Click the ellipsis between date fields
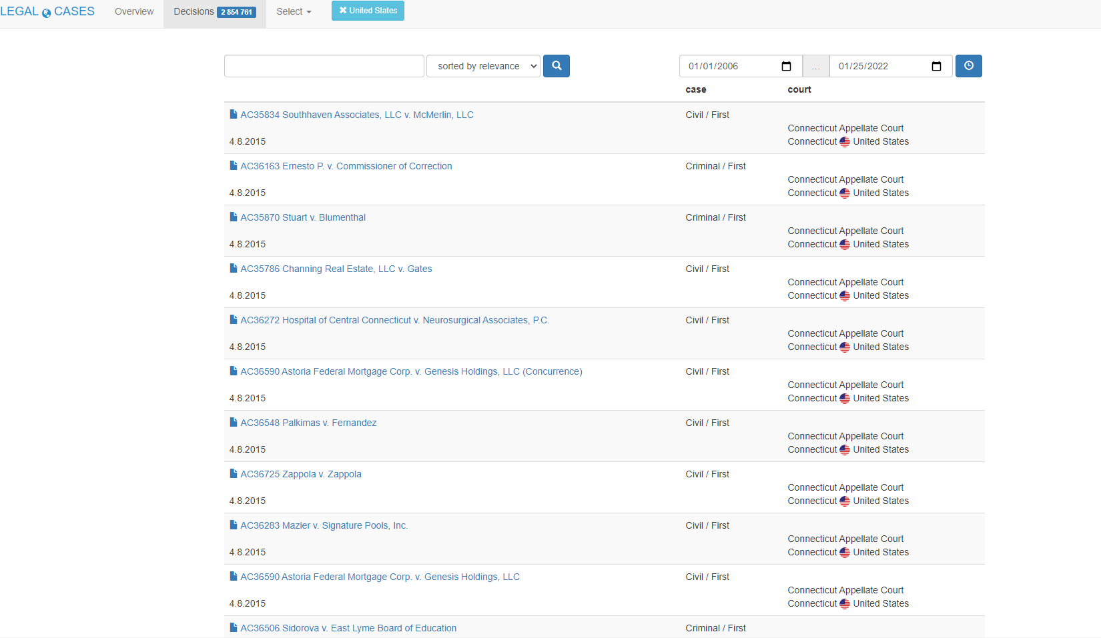 pos(816,66)
